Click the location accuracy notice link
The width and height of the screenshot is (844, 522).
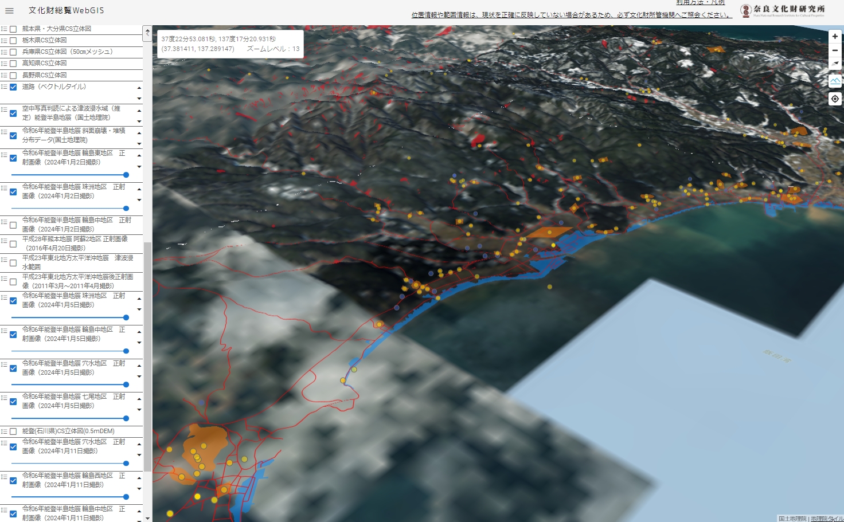[x=571, y=15]
